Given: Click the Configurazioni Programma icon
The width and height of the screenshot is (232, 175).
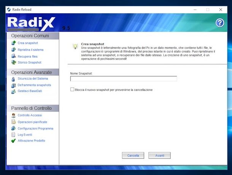Looking at the screenshot, I should click(13, 128).
